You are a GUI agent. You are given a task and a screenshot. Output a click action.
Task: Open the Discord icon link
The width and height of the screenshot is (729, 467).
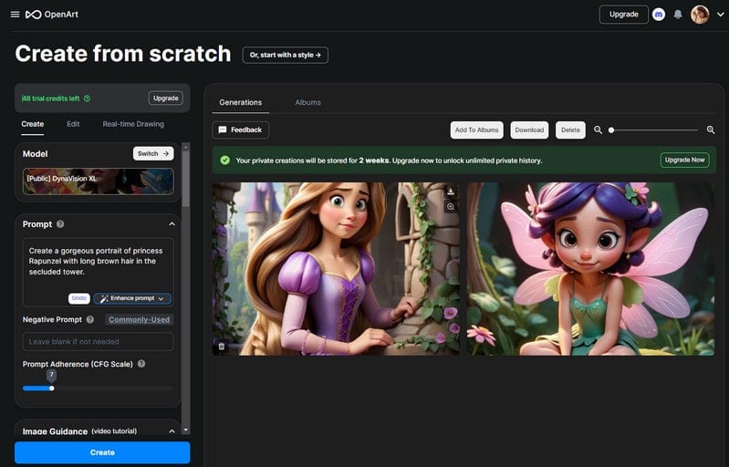click(659, 15)
